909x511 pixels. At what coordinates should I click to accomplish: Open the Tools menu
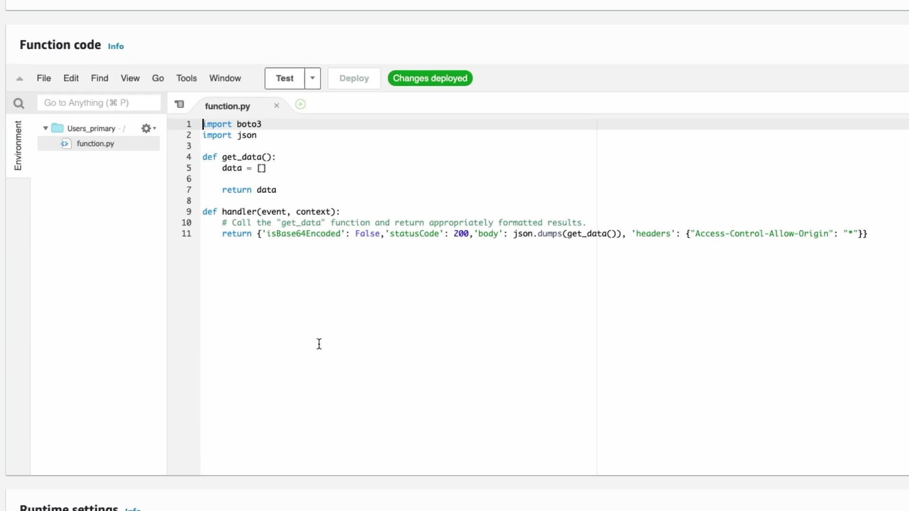(x=186, y=78)
